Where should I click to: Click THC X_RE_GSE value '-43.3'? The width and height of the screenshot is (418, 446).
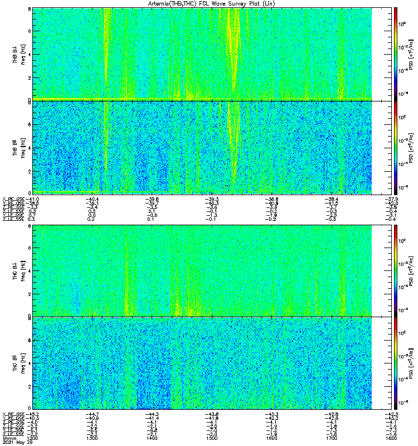[x=272, y=414]
